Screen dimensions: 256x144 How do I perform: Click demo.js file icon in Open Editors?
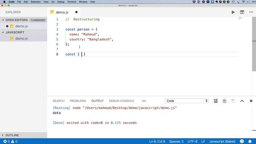point(12,26)
